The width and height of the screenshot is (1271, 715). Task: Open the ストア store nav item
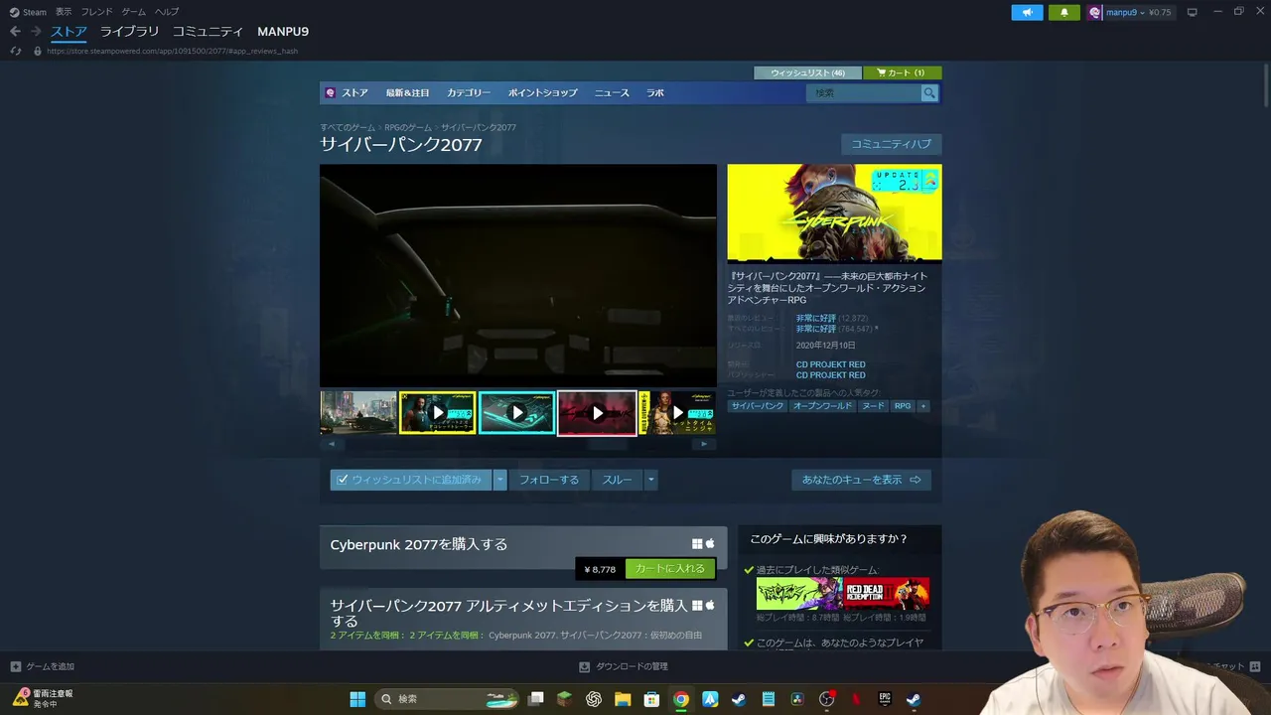tap(354, 92)
